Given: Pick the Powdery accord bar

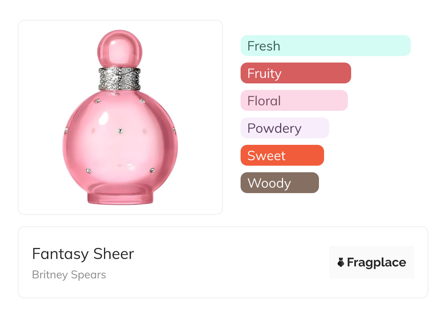Looking at the screenshot, I should click(x=285, y=128).
